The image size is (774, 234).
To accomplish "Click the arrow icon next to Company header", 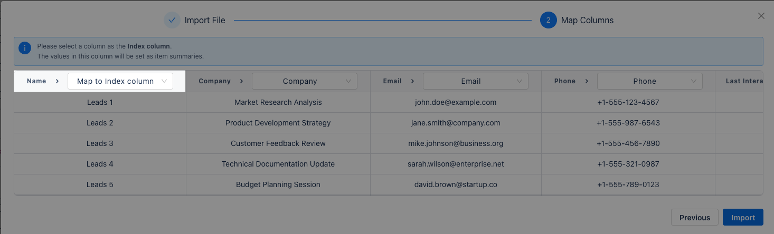I will pyautogui.click(x=242, y=81).
